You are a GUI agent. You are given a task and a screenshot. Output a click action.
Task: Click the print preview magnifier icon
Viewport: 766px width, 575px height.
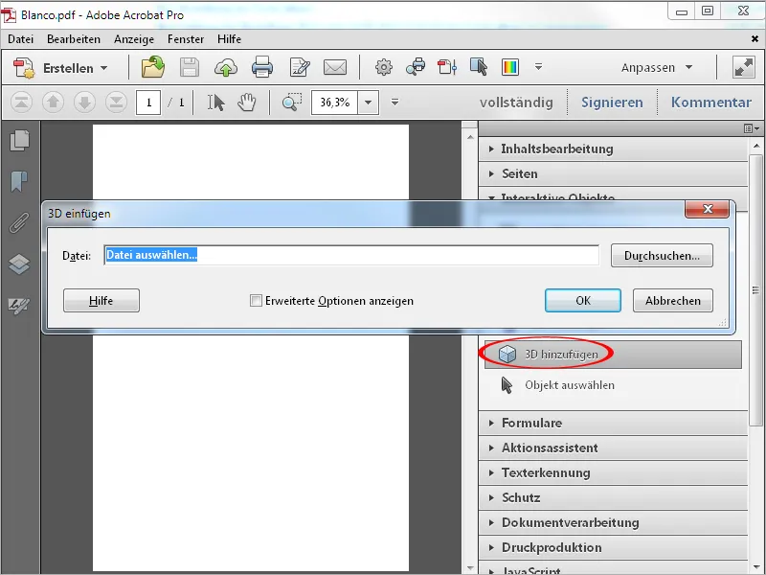click(x=416, y=66)
